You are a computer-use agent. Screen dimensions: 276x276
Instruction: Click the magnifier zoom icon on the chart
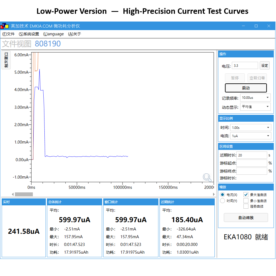[x=207, y=178]
